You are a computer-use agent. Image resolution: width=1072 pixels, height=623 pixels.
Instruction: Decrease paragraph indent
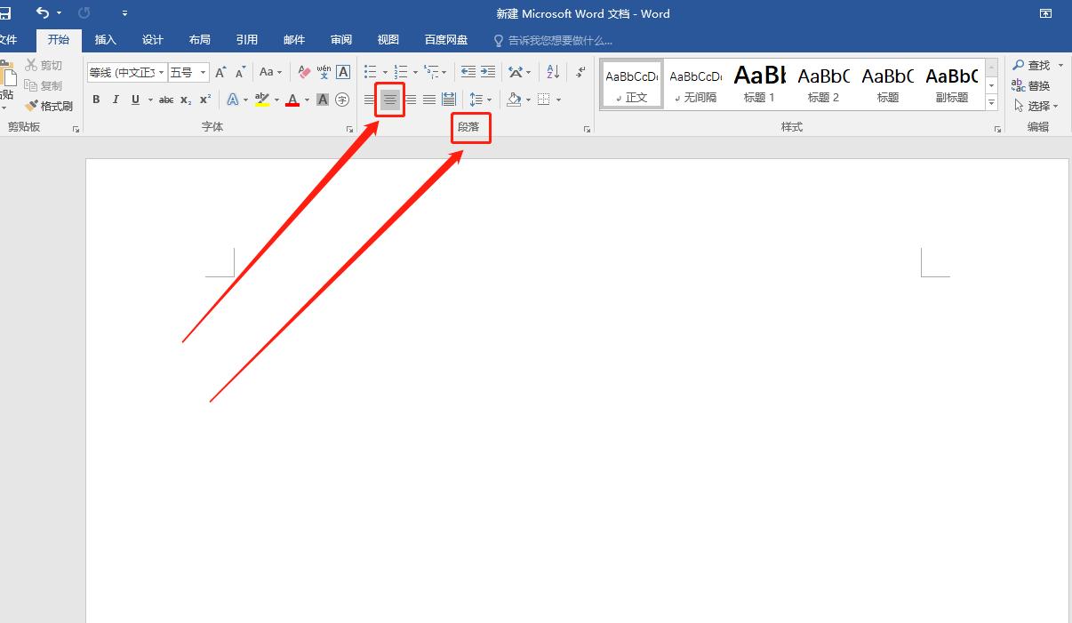(468, 72)
